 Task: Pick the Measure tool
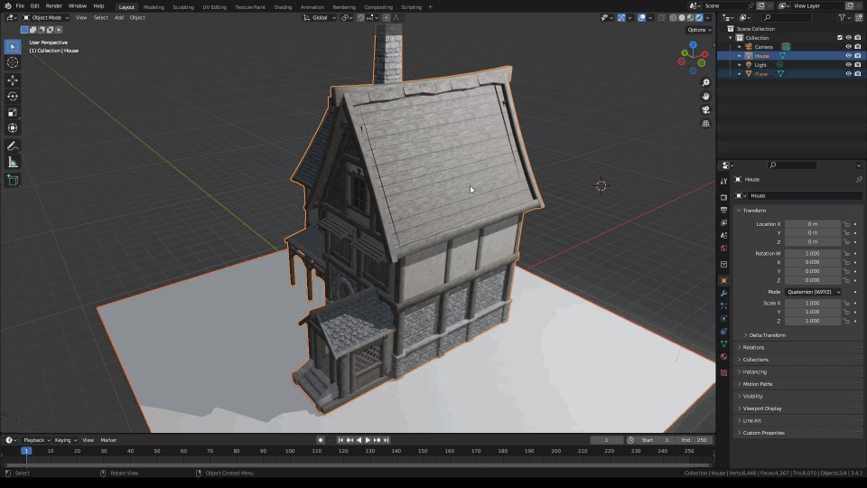13,162
